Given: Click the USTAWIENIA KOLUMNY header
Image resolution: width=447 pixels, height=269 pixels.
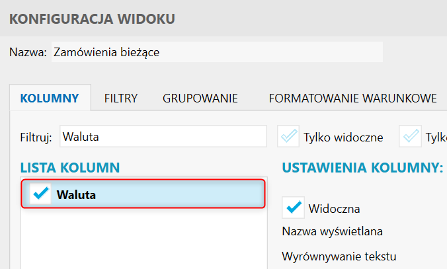Looking at the screenshot, I should pos(362,168).
